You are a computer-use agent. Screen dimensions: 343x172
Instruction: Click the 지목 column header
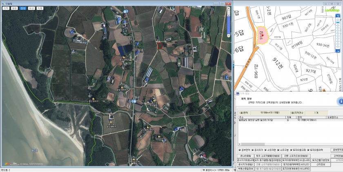[x=290, y=117]
